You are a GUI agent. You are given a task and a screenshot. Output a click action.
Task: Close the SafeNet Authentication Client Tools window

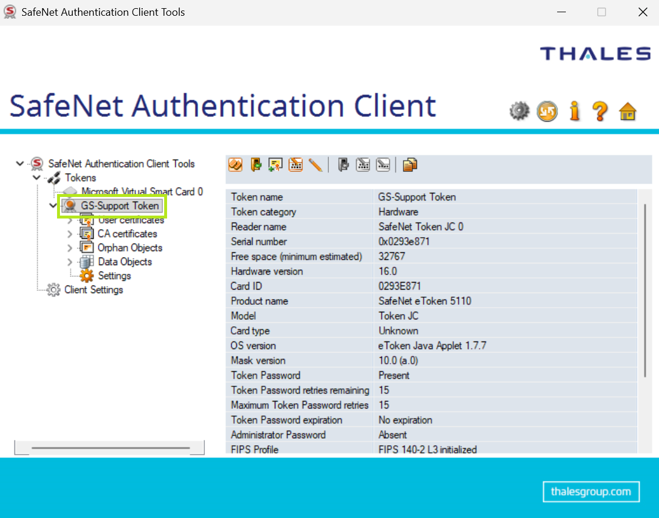point(643,12)
